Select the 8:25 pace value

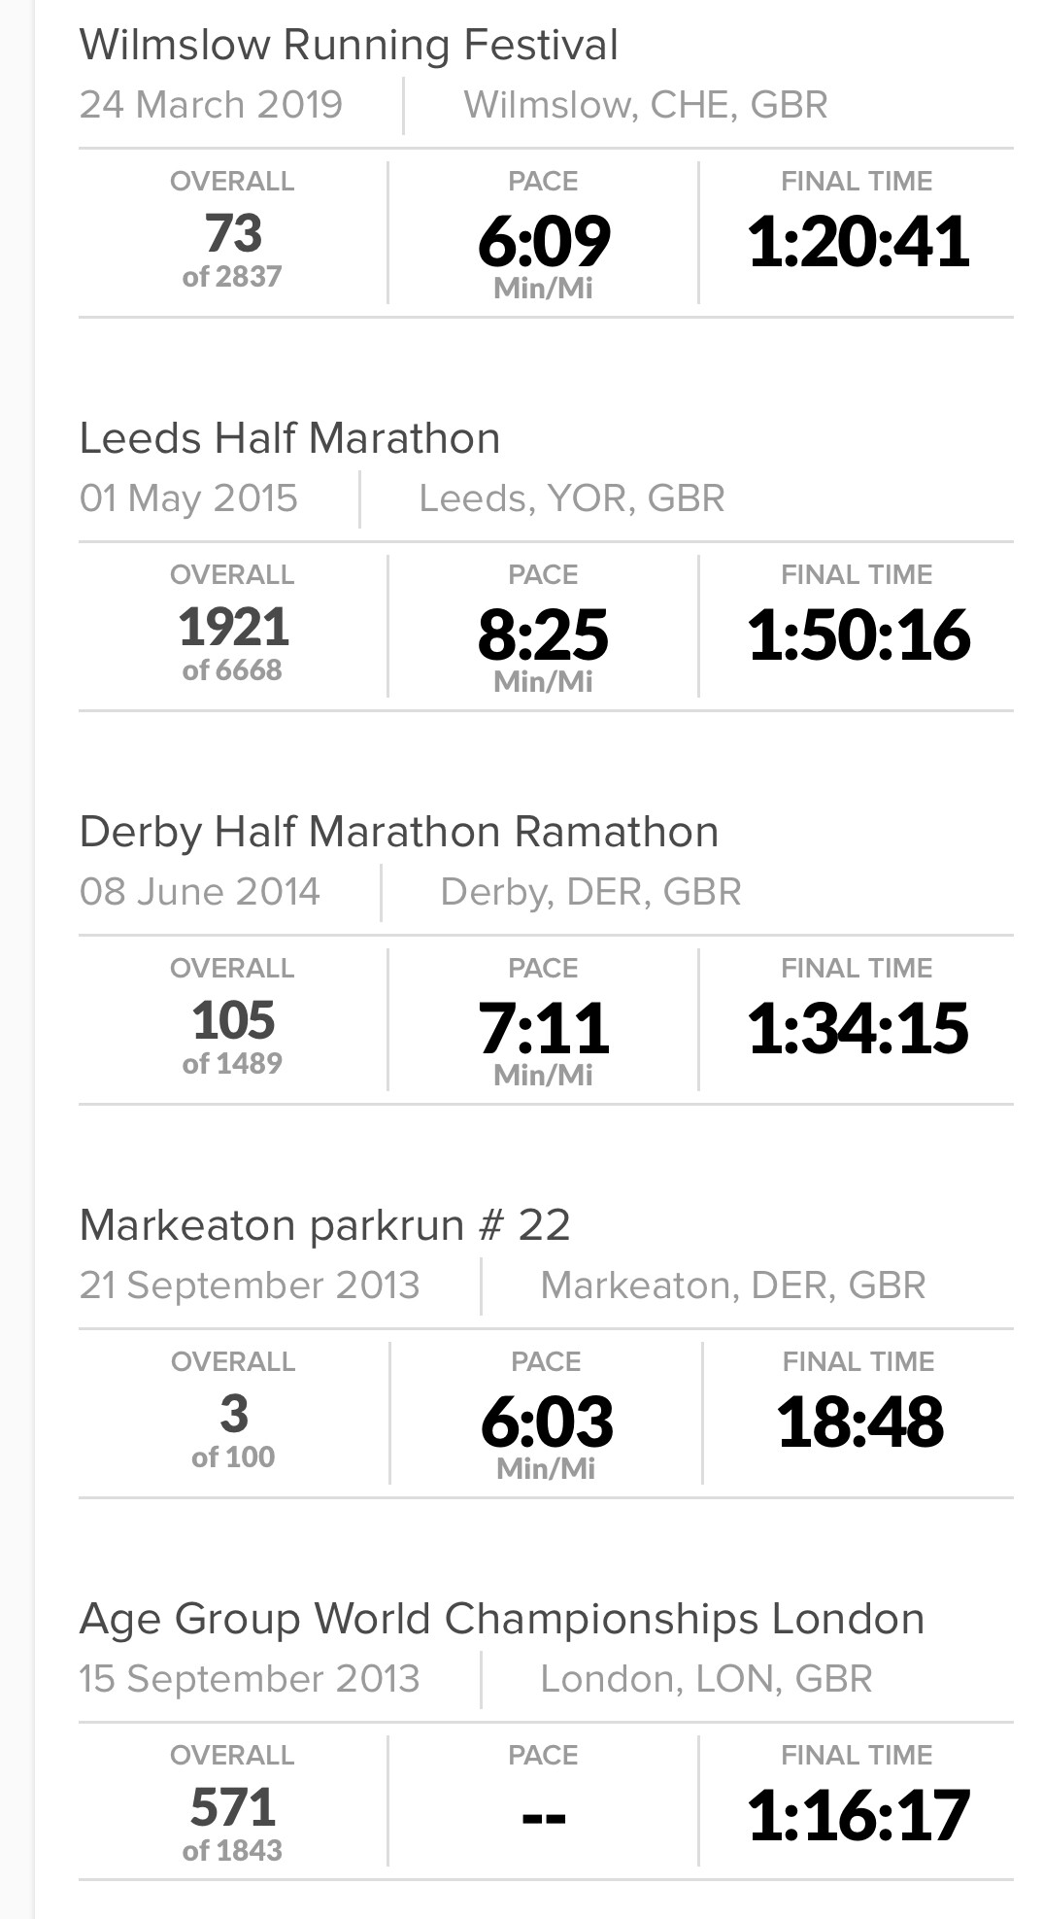[544, 634]
